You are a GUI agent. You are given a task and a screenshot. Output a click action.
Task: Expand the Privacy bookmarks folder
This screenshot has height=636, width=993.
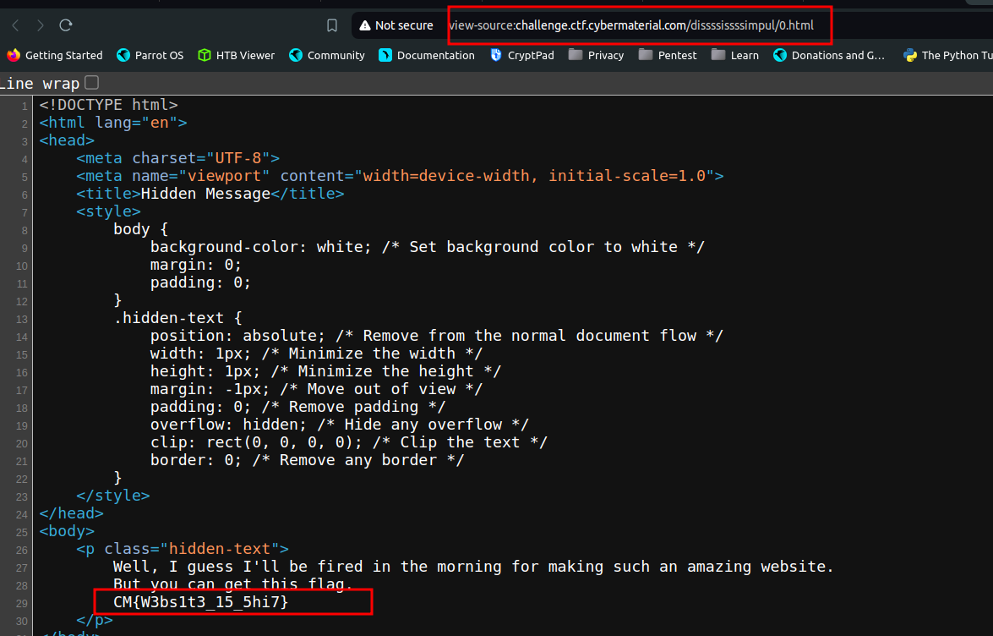[x=597, y=55]
